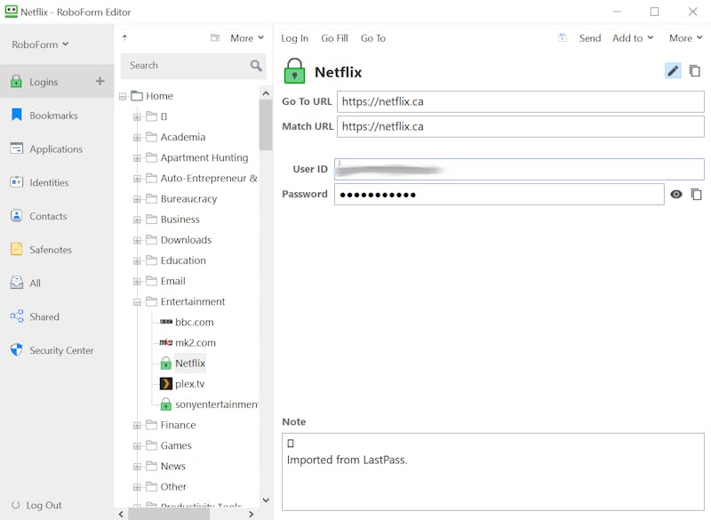711x520 pixels.
Task: Click the scroll down arrow of folder tree
Action: coord(266,500)
